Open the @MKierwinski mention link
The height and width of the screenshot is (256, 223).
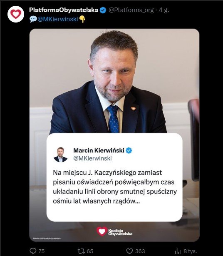(x=58, y=19)
